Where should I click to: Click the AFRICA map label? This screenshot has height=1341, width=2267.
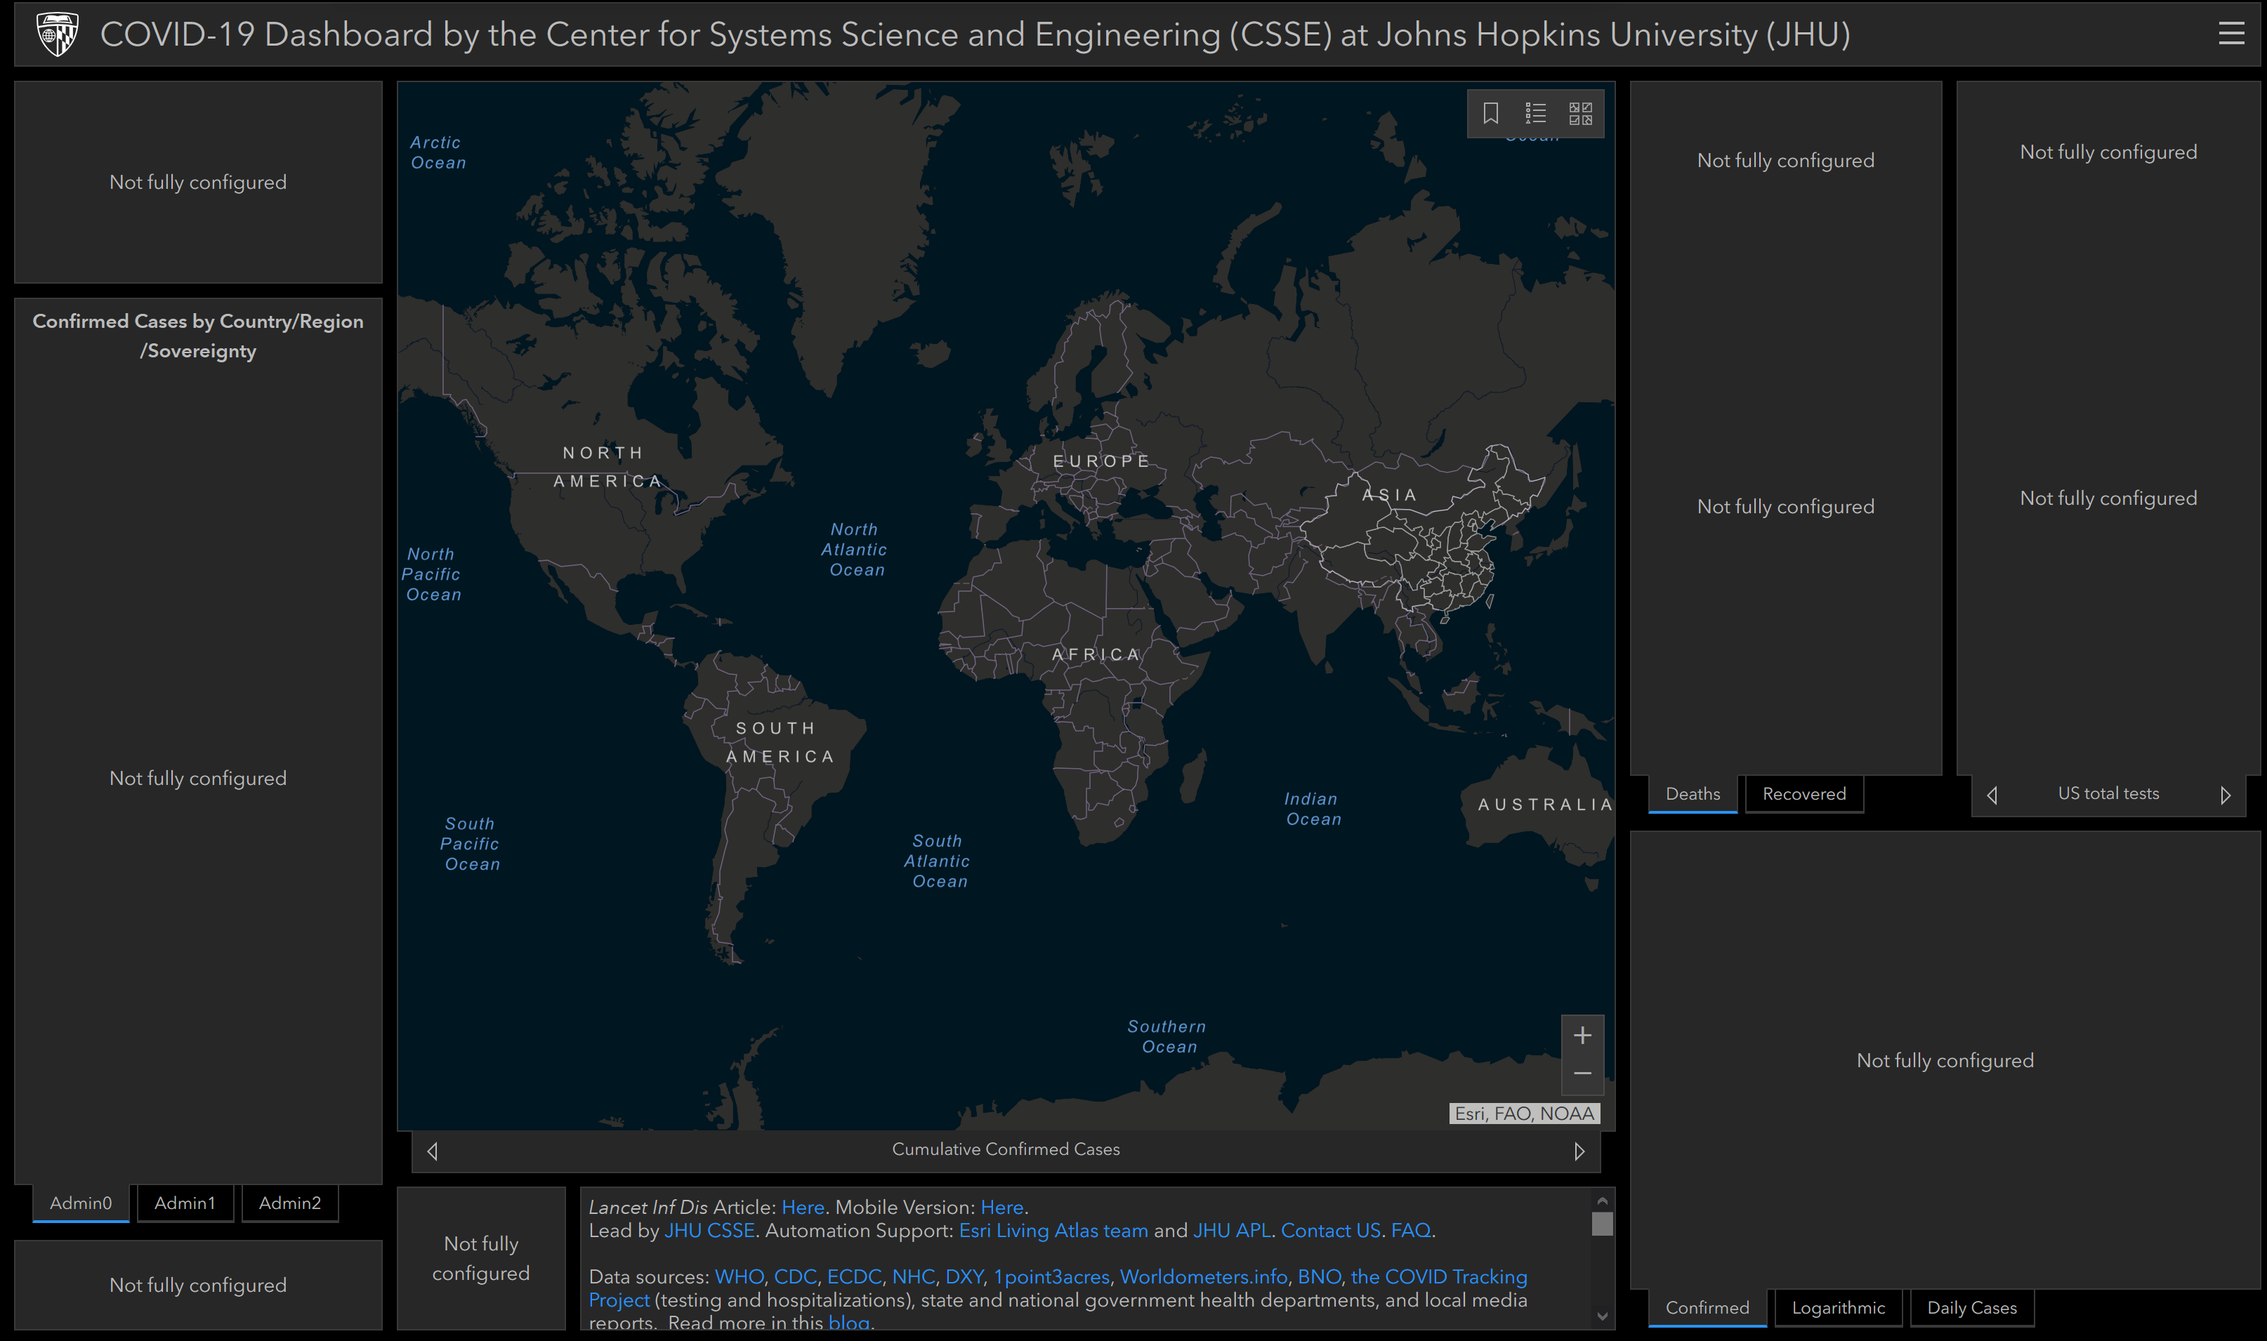pos(1096,654)
